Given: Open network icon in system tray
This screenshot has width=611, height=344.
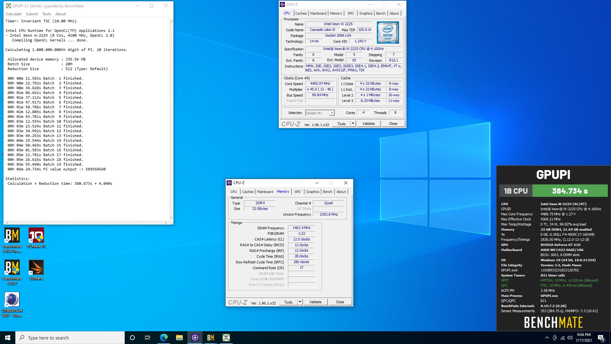Looking at the screenshot, I should [x=562, y=338].
